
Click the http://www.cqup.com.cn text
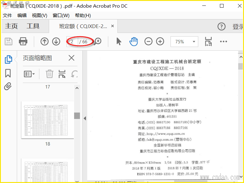point(166,134)
